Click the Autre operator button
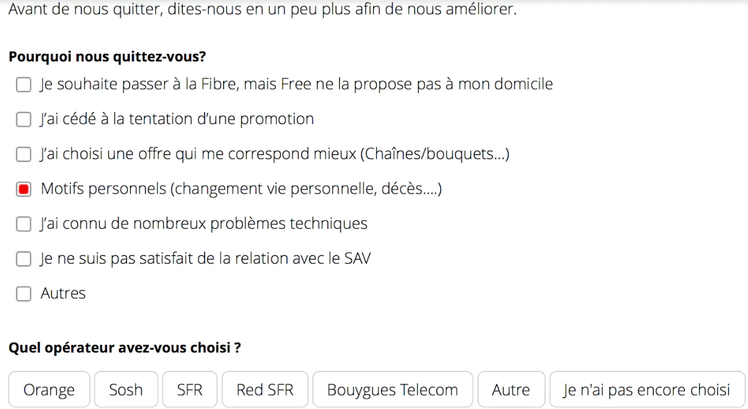 (x=511, y=390)
